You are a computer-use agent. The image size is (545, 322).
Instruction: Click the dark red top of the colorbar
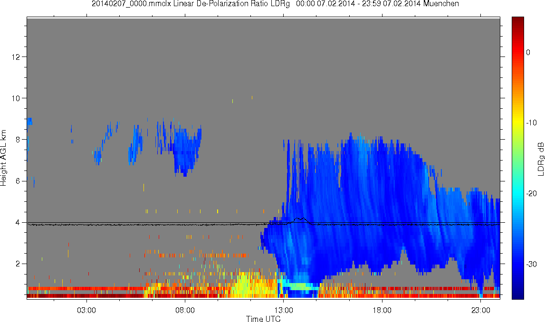tap(517, 21)
